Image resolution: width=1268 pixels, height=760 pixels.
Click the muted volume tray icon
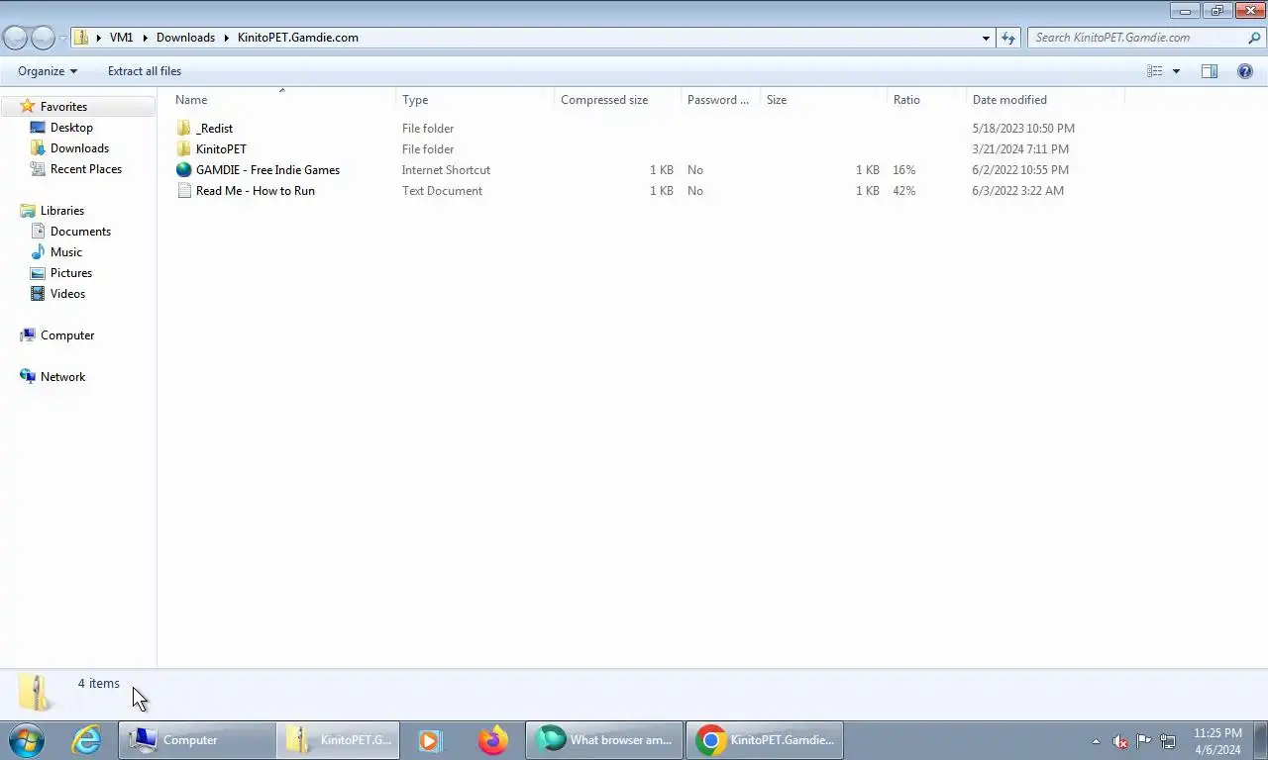(x=1120, y=741)
